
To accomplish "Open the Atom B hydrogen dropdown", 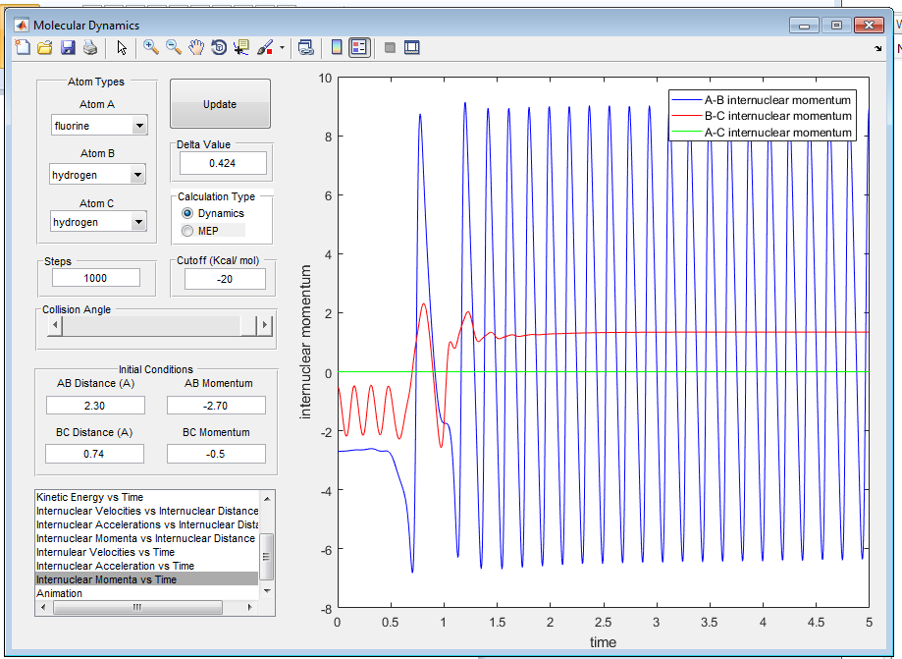I will [x=138, y=175].
